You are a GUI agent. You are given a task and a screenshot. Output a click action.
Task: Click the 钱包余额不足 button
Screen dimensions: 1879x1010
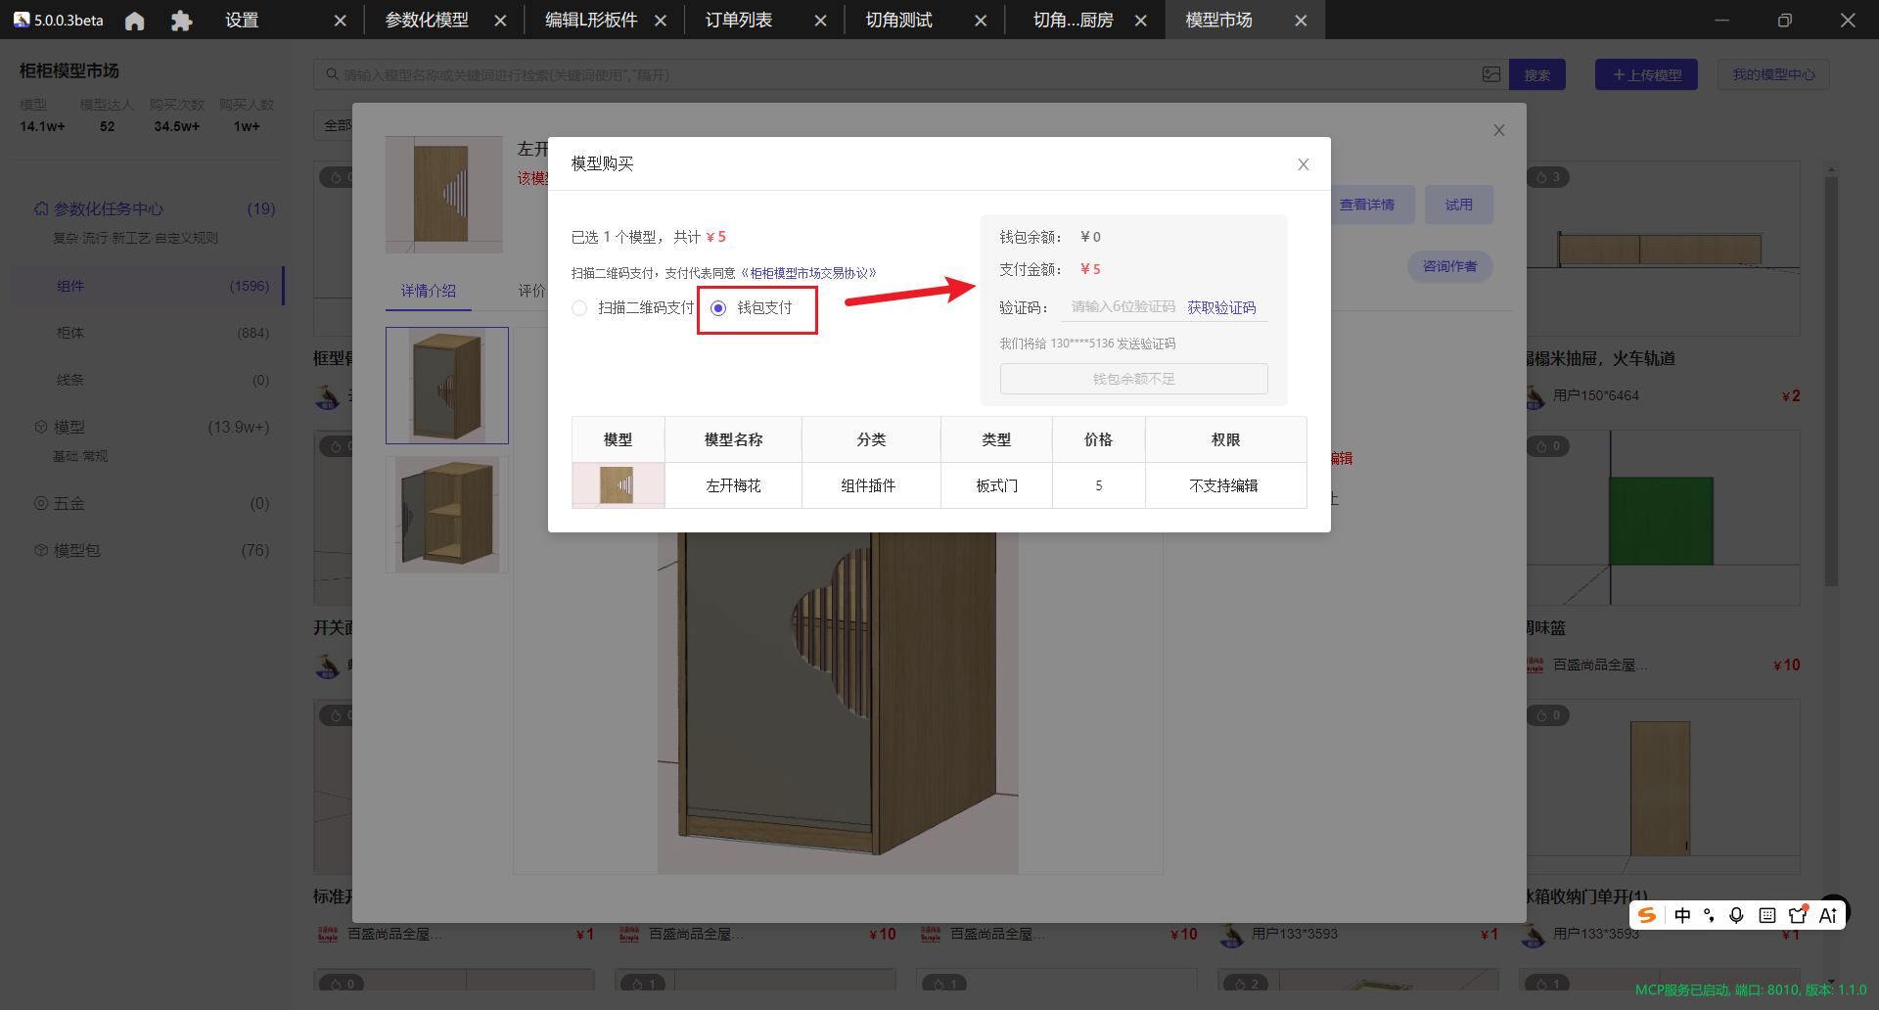(x=1133, y=379)
